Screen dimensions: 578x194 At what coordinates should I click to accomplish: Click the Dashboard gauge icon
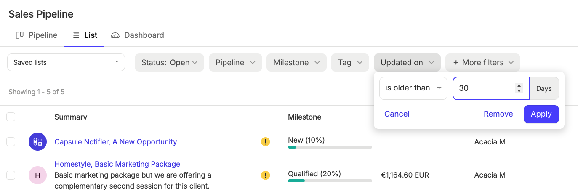tap(115, 35)
